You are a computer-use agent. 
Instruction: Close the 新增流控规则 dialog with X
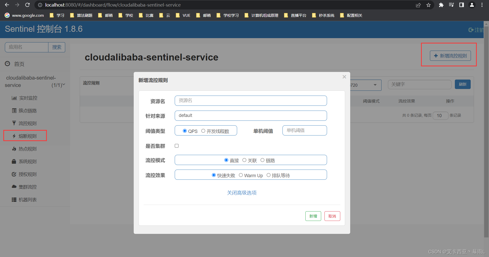(344, 77)
